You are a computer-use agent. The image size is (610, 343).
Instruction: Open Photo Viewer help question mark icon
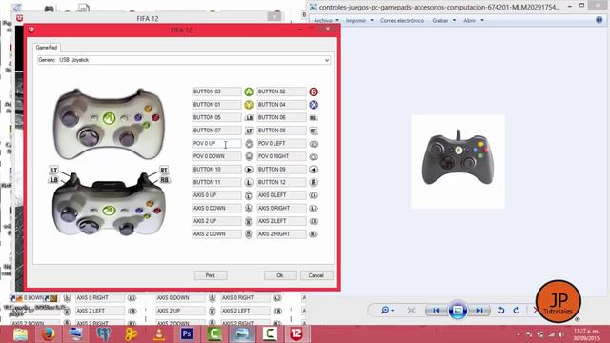tap(600, 20)
